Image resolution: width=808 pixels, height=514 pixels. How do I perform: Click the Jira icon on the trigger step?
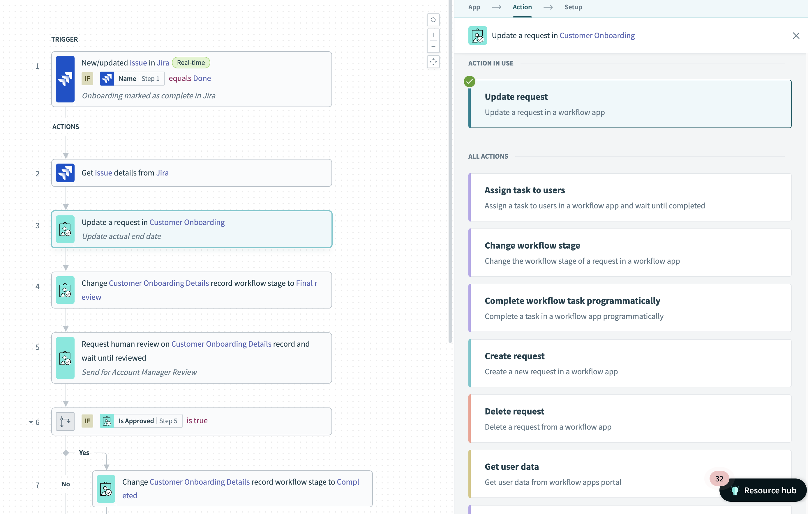[x=65, y=79]
